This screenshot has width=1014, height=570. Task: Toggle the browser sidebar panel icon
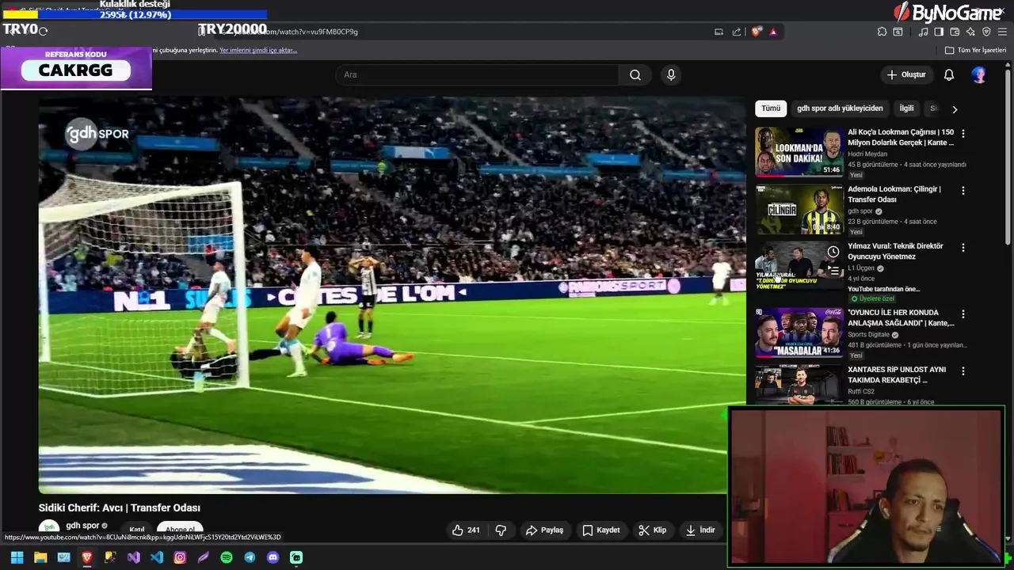click(x=939, y=32)
